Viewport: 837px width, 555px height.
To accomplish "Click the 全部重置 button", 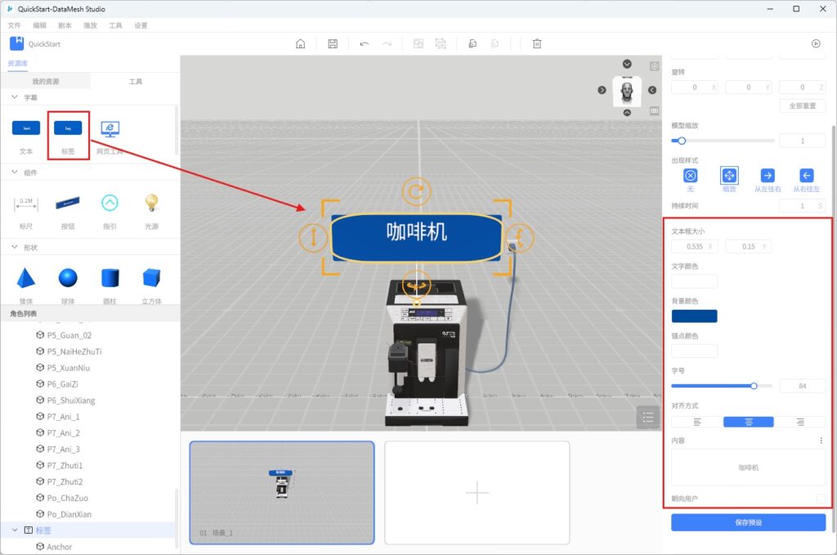I will pos(802,105).
